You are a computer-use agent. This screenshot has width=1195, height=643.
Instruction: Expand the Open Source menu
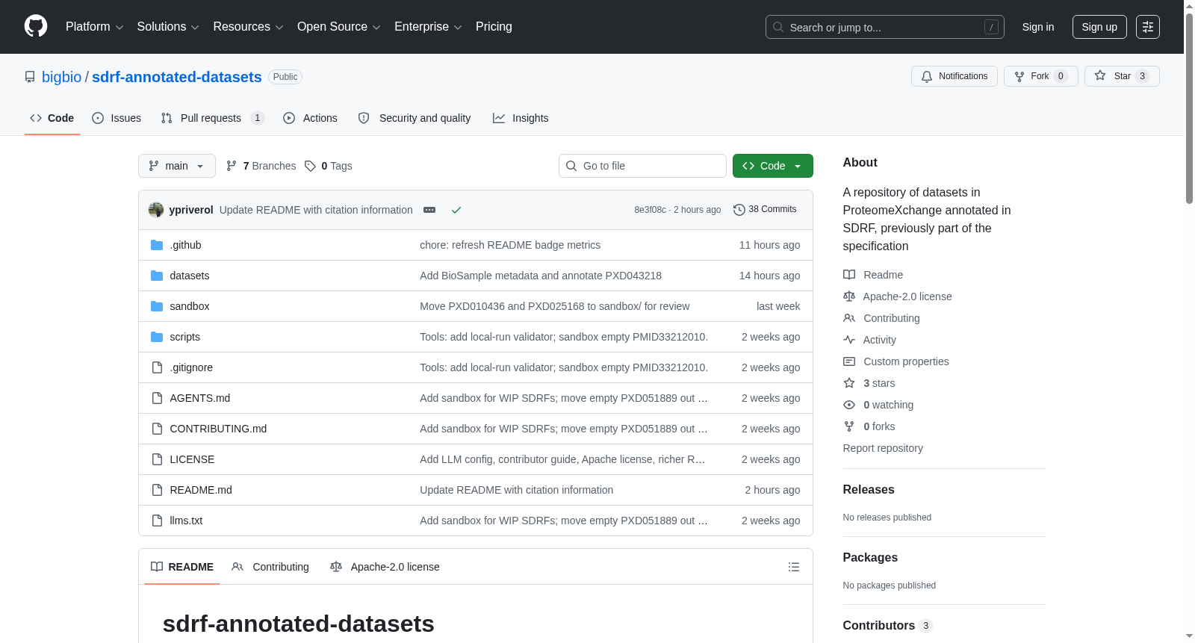[x=339, y=27]
